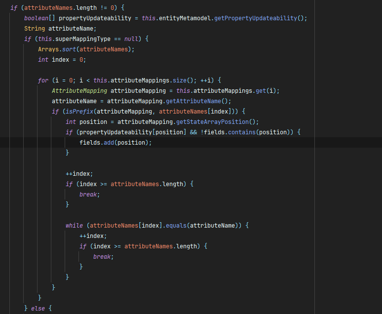382x314 pixels.
Task: Click superMappingType in the null check
Action: tap(83, 39)
